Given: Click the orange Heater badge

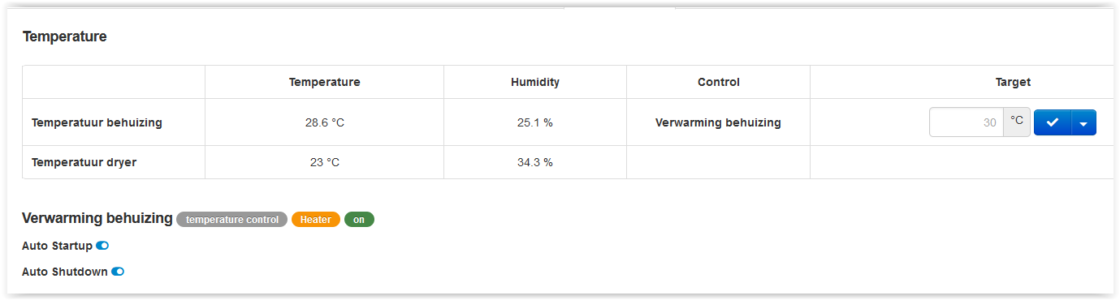Looking at the screenshot, I should coord(316,219).
